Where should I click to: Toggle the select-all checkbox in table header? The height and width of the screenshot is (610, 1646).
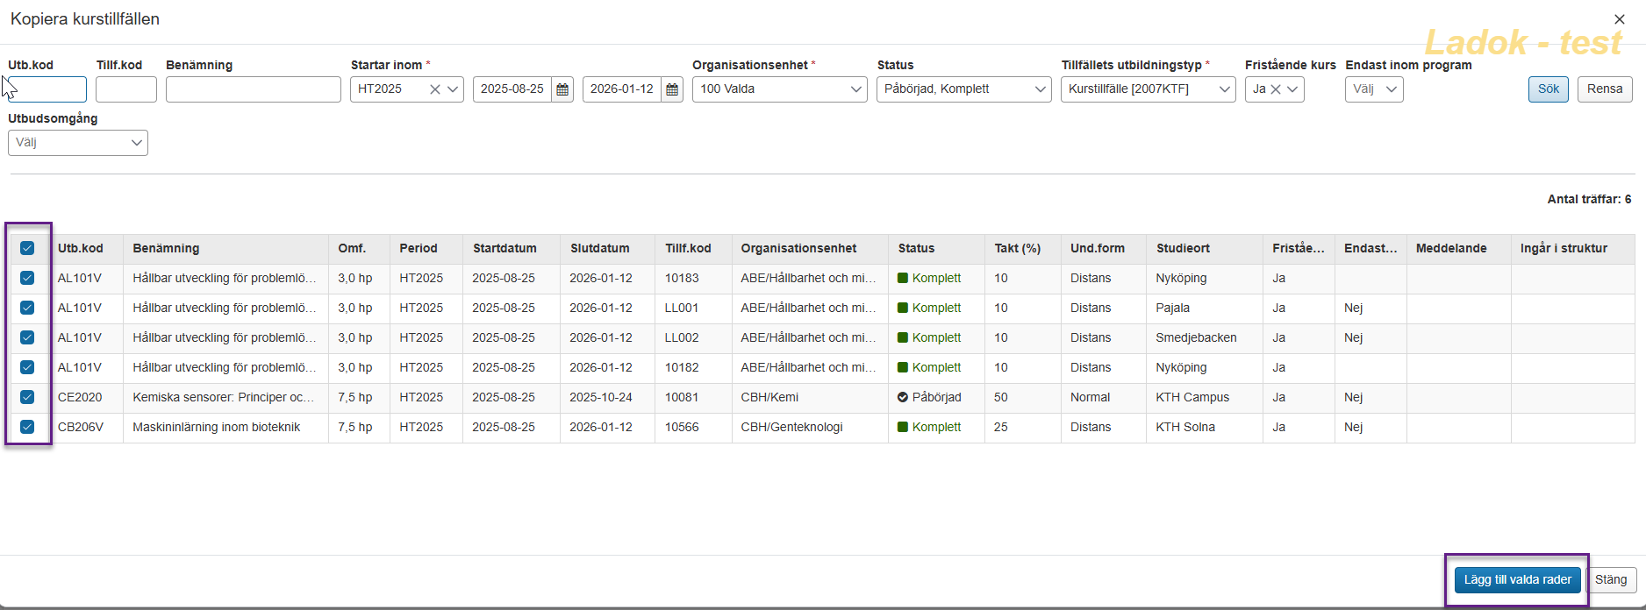click(27, 249)
